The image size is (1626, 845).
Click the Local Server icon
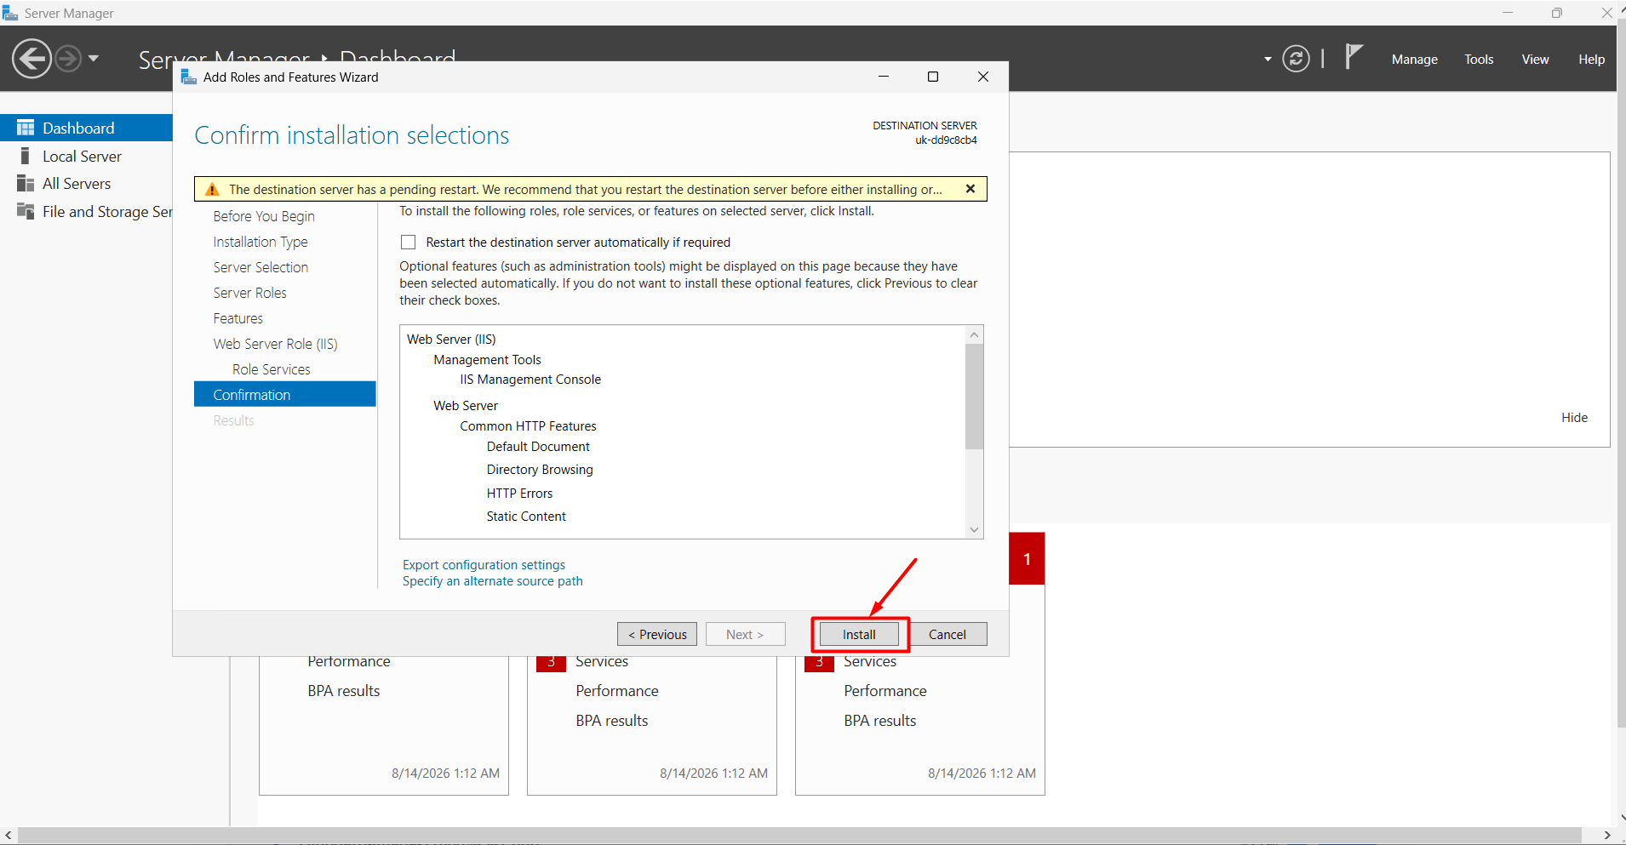26,157
